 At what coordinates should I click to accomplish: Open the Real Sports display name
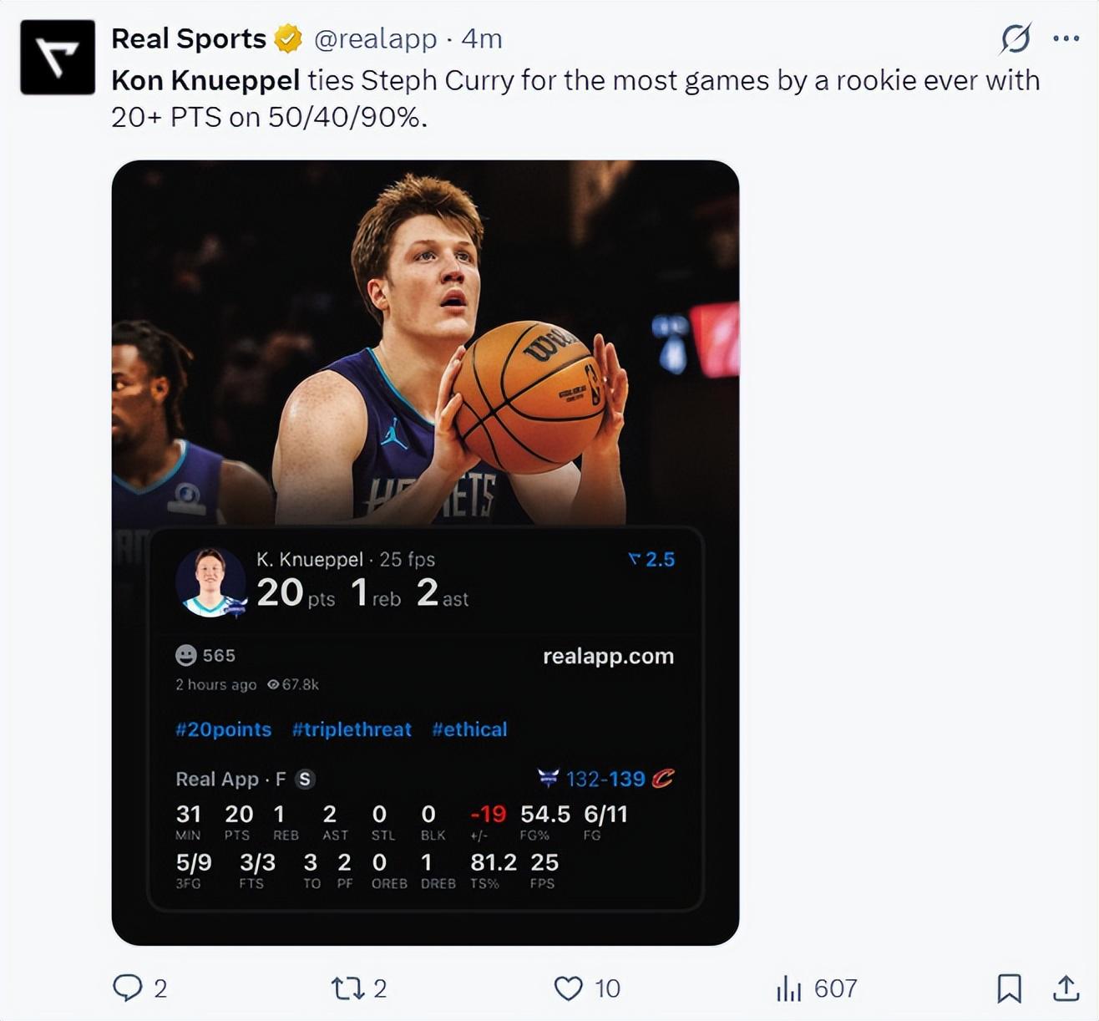[x=189, y=38]
